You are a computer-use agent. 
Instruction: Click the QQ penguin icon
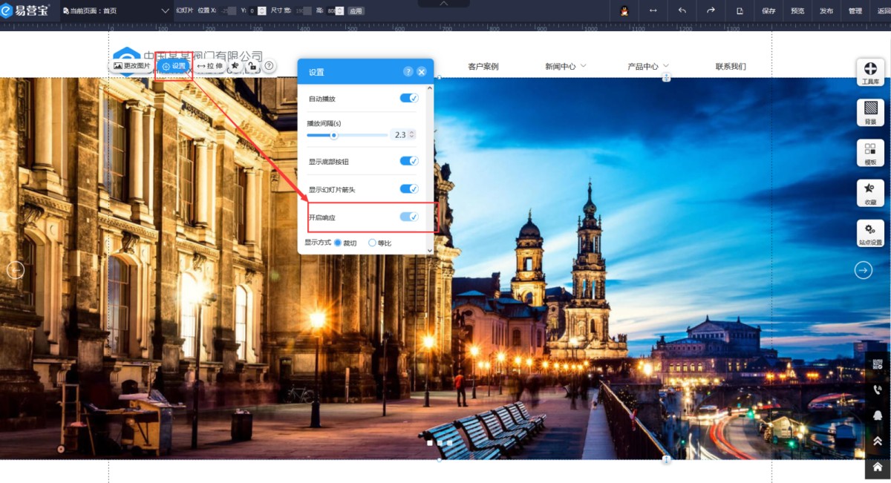tap(624, 10)
